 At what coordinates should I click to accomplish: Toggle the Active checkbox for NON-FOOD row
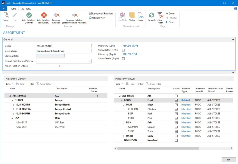[x=176, y=140]
